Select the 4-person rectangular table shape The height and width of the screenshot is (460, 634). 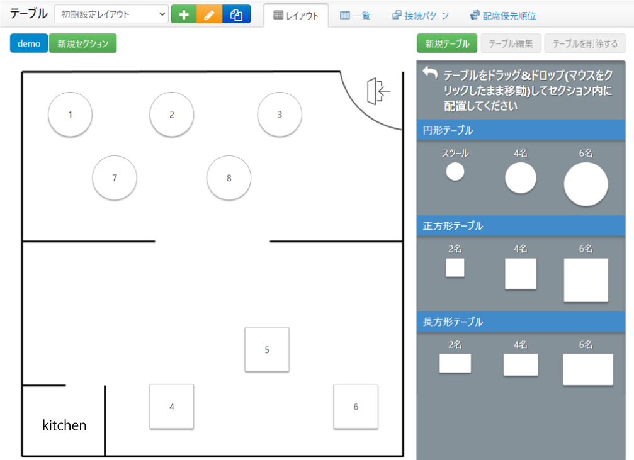pos(521,364)
